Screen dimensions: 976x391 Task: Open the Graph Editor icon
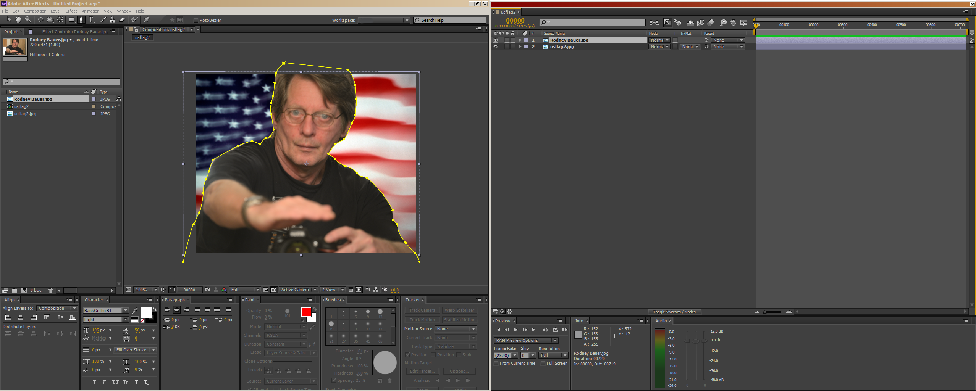743,23
